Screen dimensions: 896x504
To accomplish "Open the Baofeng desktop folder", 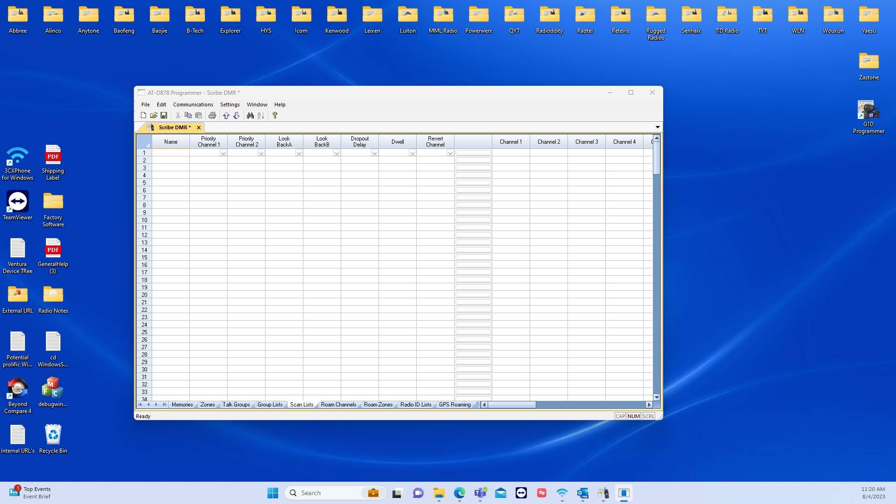I will (x=124, y=21).
